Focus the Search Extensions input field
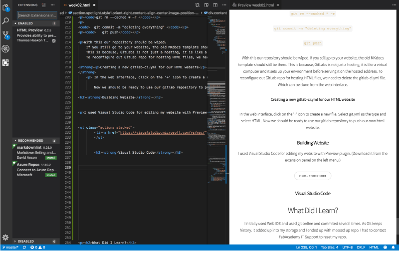Screen dimensions: 399x253 point(37,15)
